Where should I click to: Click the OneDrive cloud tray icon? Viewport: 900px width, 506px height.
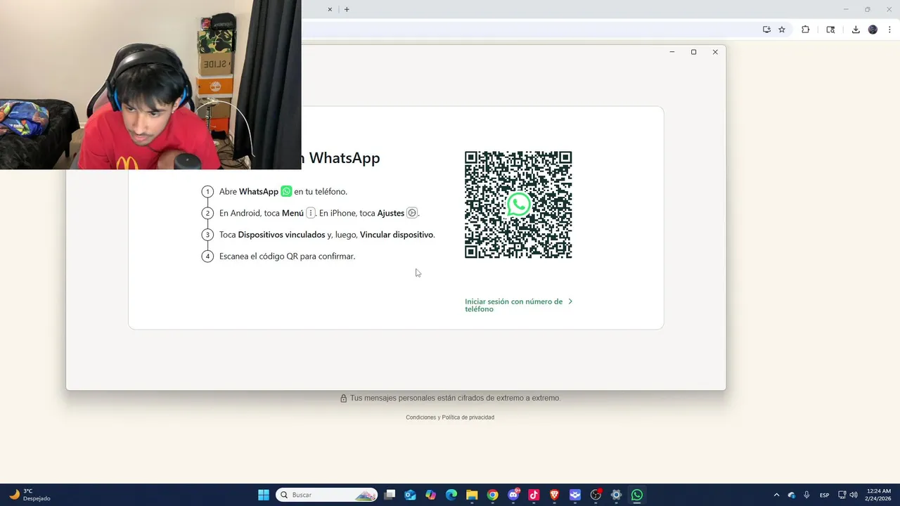pos(792,495)
